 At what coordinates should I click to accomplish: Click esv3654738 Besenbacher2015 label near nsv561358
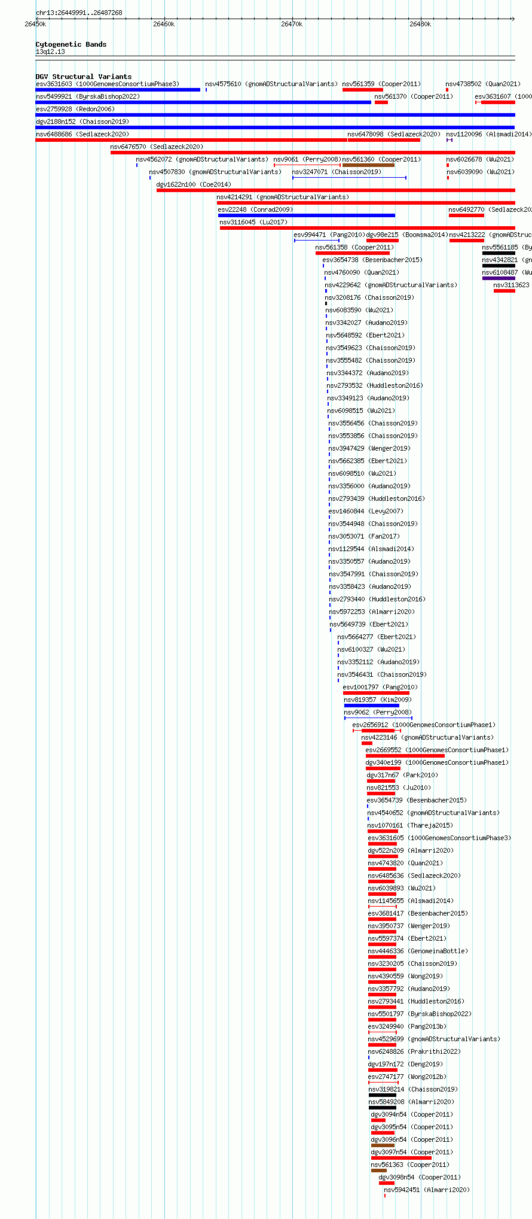click(x=372, y=260)
